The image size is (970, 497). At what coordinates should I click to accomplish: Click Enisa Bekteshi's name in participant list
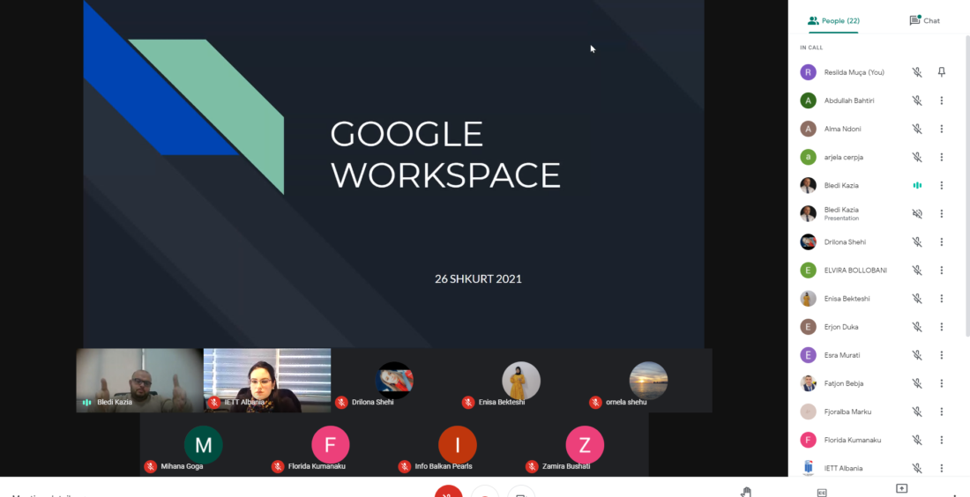pyautogui.click(x=847, y=299)
